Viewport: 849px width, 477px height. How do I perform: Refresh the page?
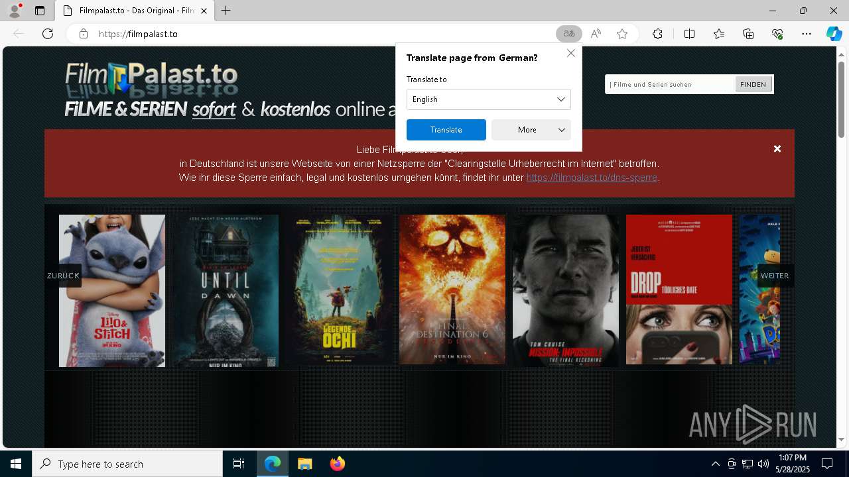(48, 34)
